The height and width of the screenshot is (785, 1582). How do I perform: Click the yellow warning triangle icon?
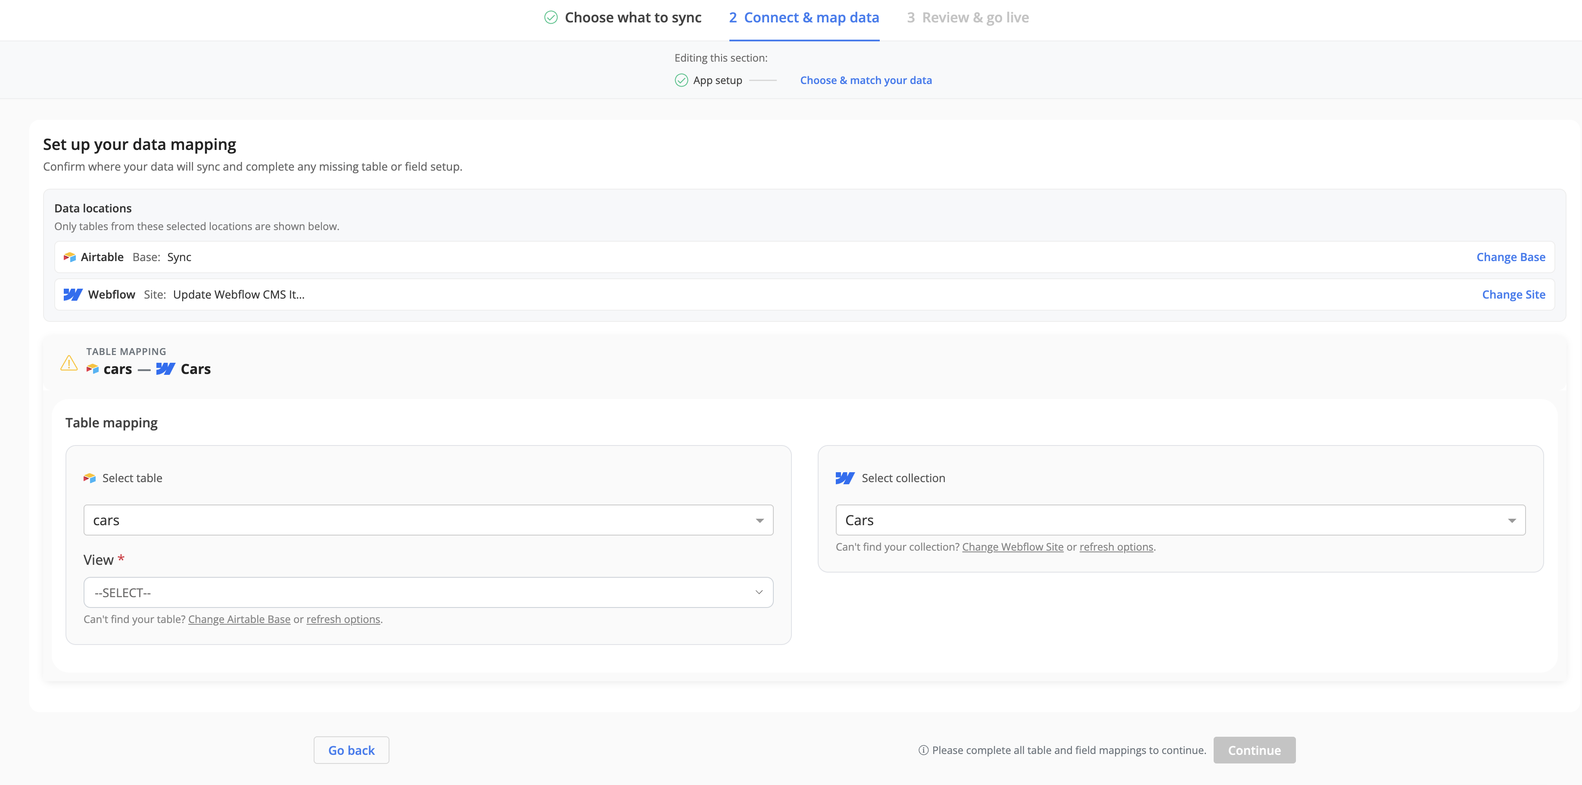pyautogui.click(x=69, y=363)
